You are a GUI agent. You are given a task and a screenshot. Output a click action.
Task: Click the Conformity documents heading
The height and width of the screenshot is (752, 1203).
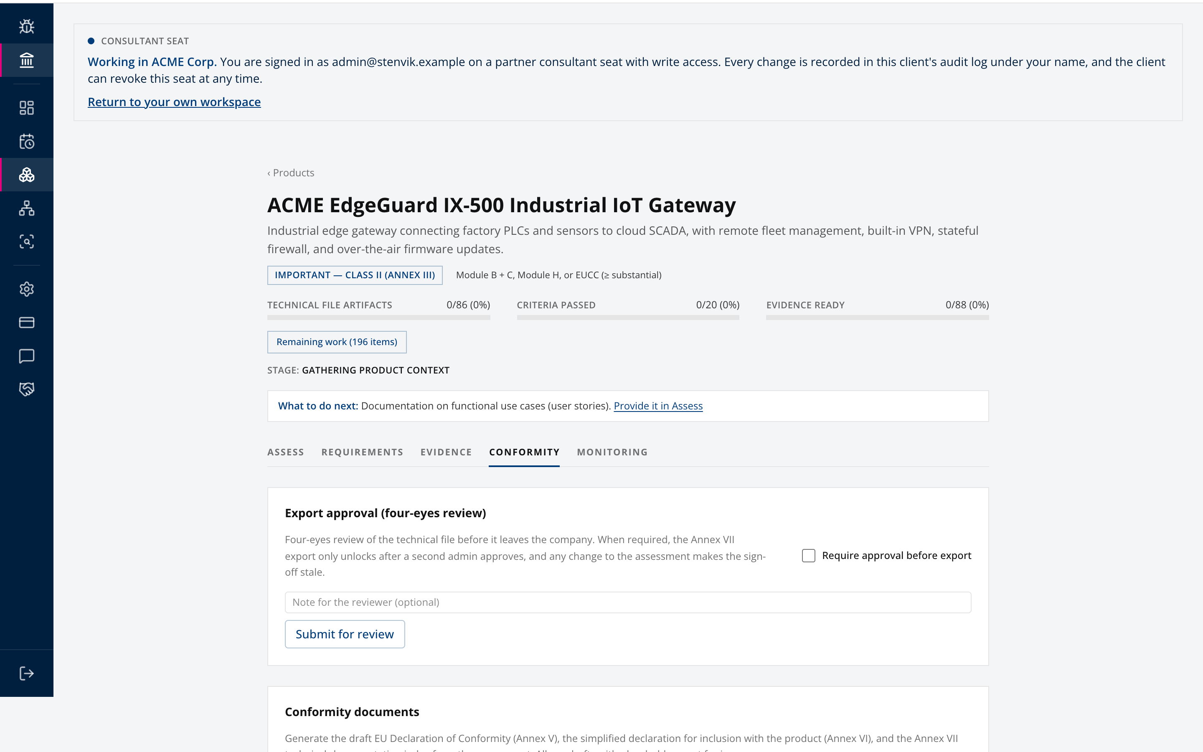click(x=352, y=712)
